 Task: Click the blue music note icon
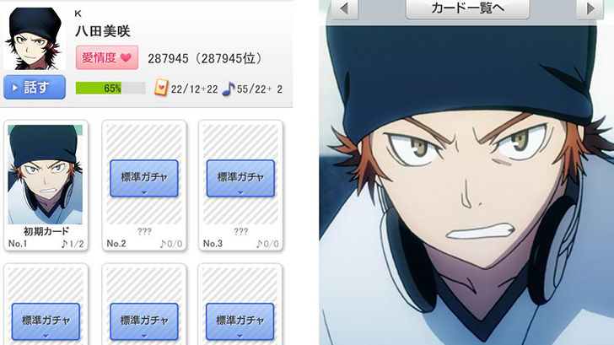click(229, 89)
